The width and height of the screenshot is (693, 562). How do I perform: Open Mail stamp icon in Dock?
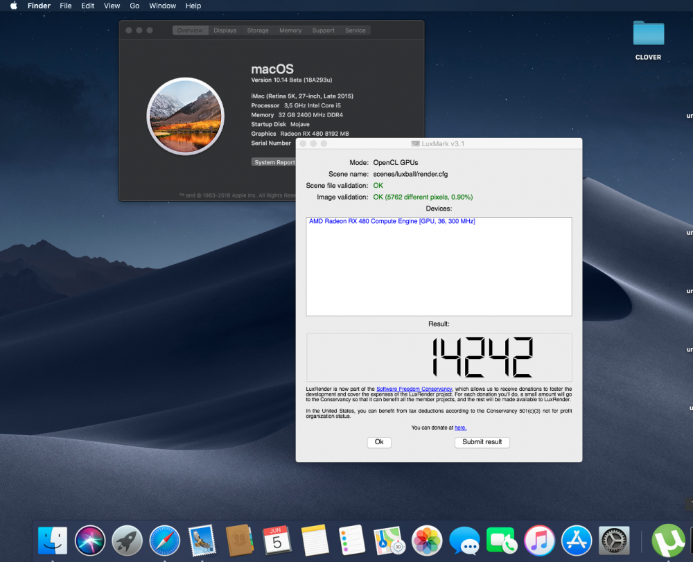tap(202, 541)
